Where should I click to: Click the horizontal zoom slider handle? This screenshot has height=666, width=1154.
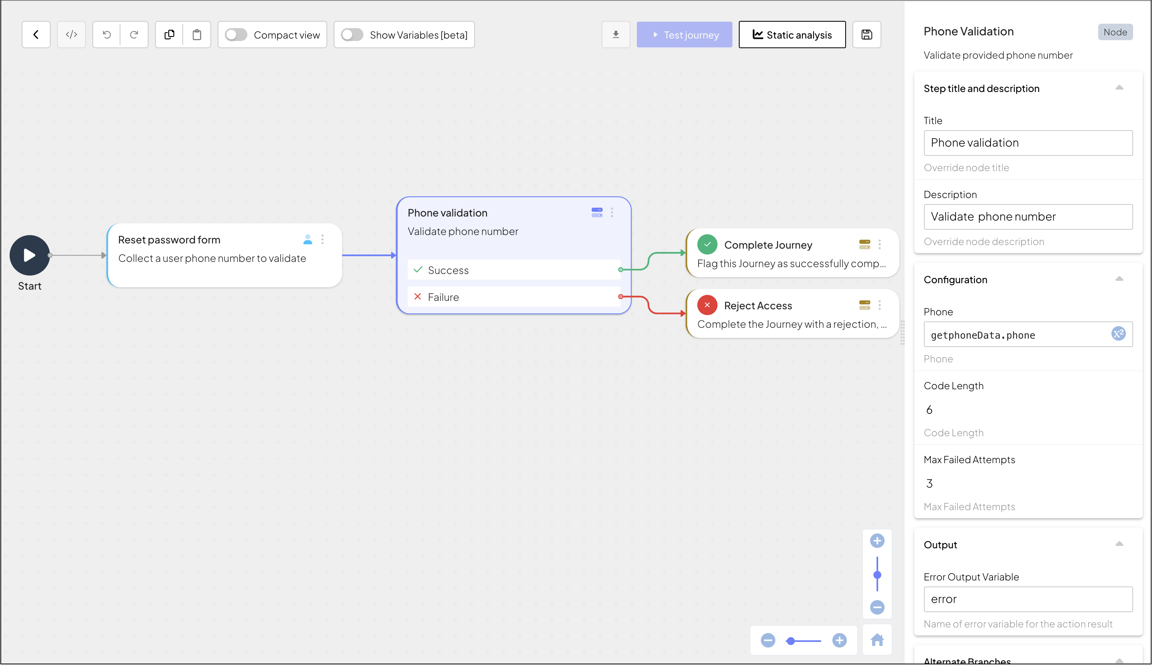[791, 641]
